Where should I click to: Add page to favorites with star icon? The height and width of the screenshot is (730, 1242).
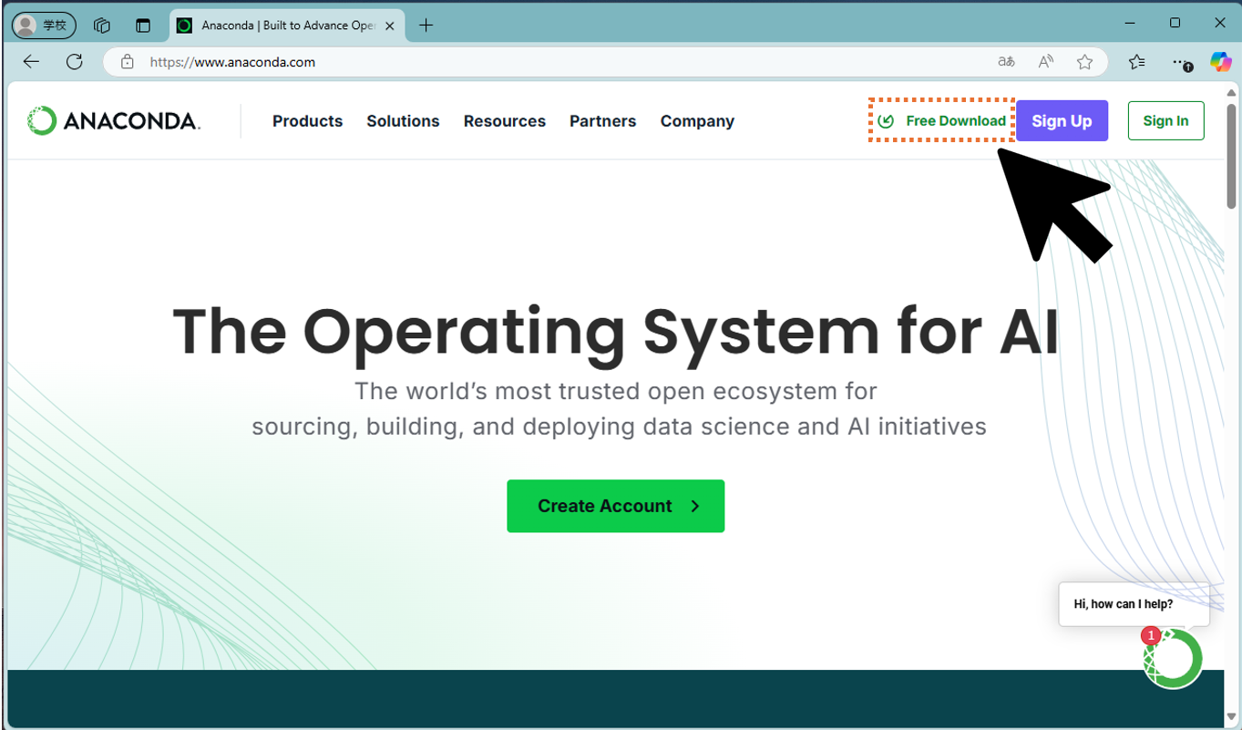coord(1084,62)
